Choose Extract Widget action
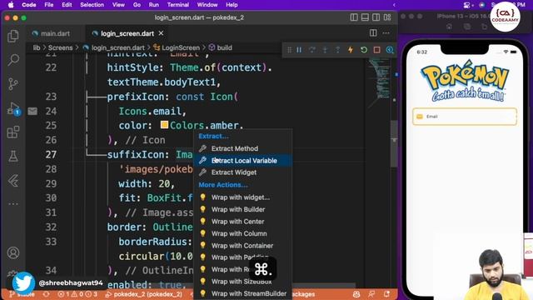Image resolution: width=533 pixels, height=300 pixels. (242, 172)
